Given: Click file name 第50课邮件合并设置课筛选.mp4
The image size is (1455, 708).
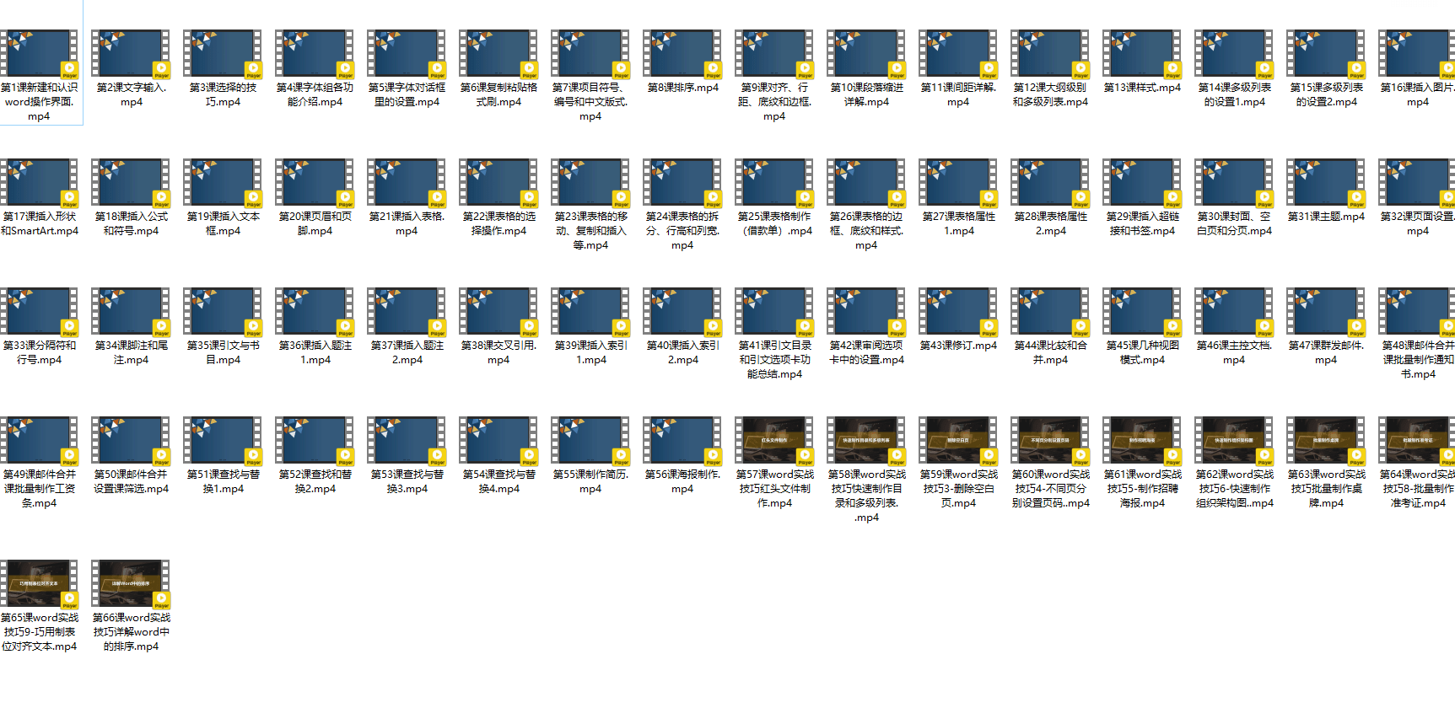Looking at the screenshot, I should 131,481.
